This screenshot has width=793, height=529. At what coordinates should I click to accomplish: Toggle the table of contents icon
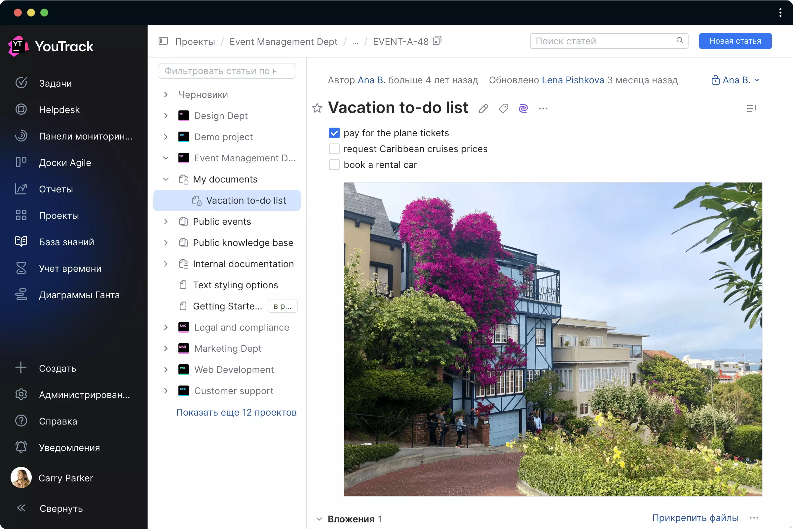[751, 108]
